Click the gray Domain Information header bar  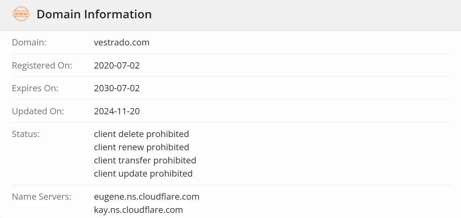click(x=230, y=15)
